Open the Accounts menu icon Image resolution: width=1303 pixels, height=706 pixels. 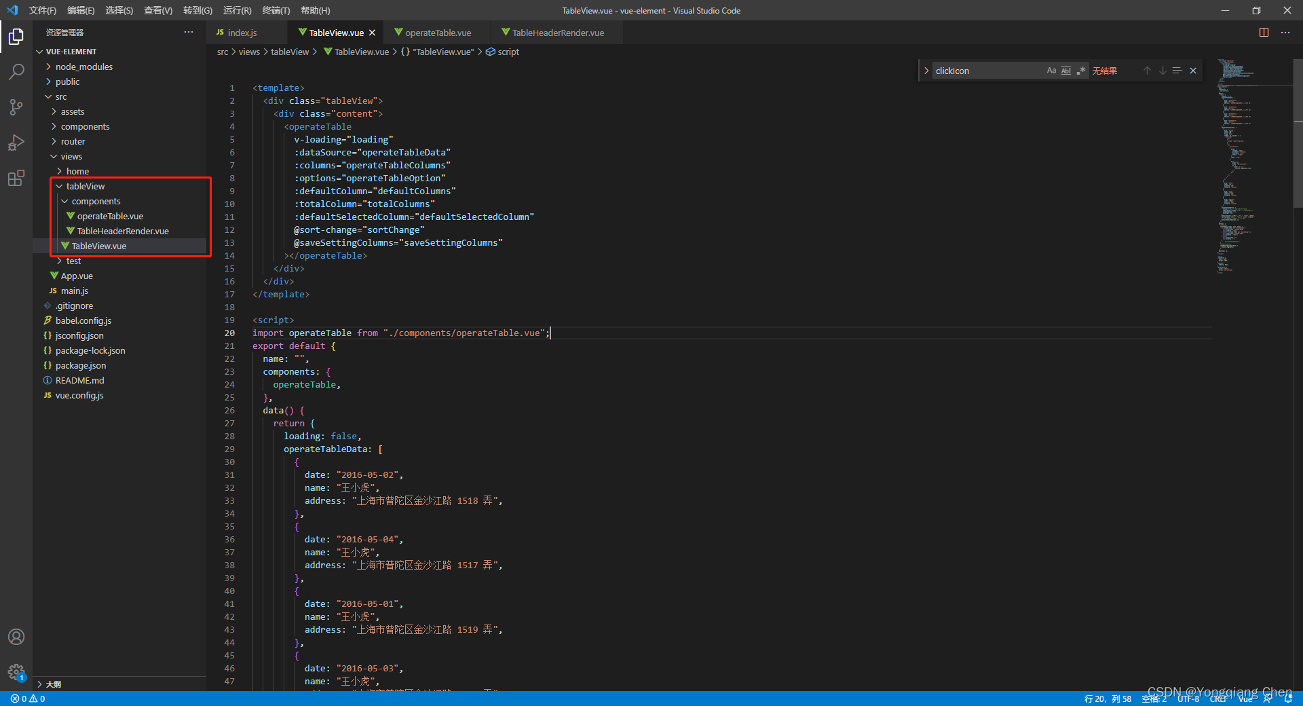point(16,637)
